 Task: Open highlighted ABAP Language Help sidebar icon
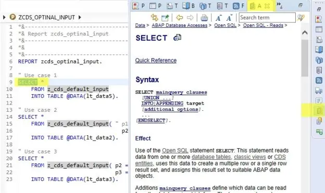point(319,111)
